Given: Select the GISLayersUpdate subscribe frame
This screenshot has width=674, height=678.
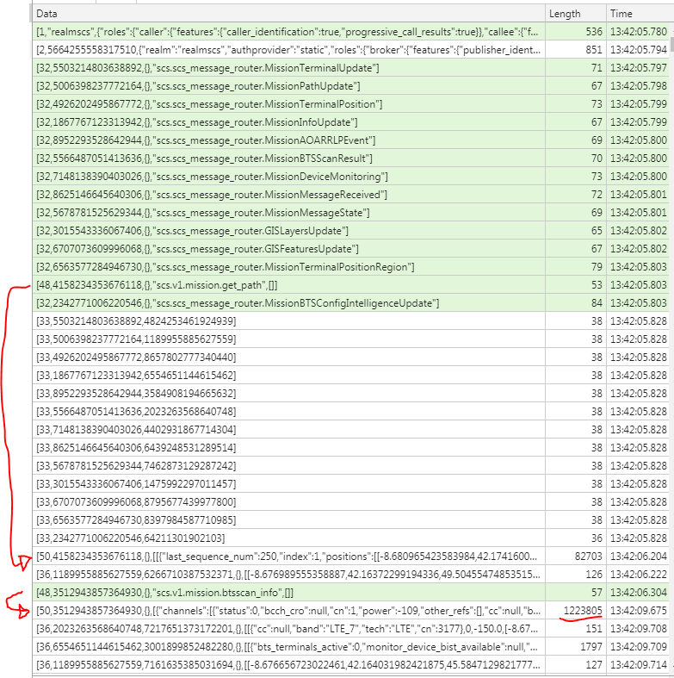Looking at the screenshot, I should pos(350,231).
